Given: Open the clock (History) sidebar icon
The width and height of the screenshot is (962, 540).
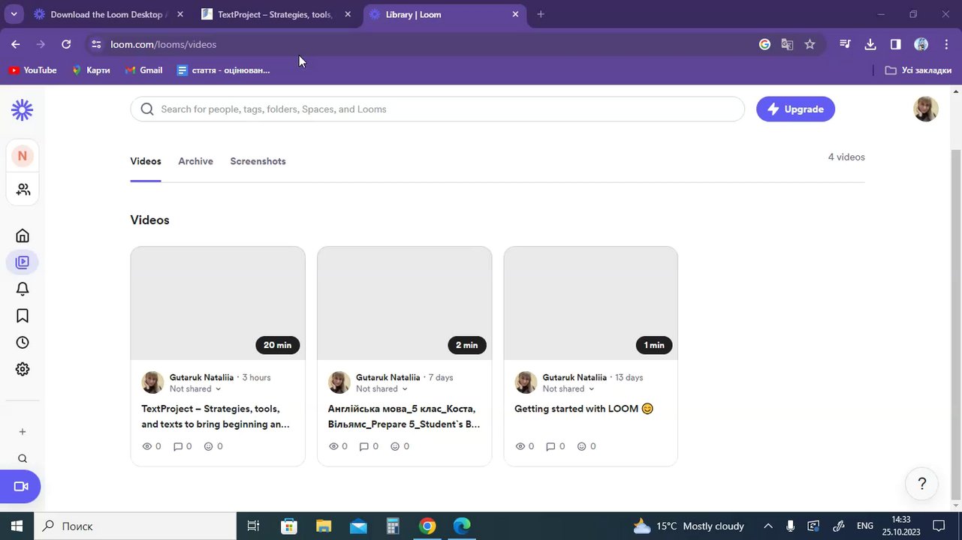Looking at the screenshot, I should tap(23, 343).
